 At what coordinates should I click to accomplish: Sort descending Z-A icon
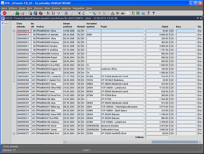(53, 13)
